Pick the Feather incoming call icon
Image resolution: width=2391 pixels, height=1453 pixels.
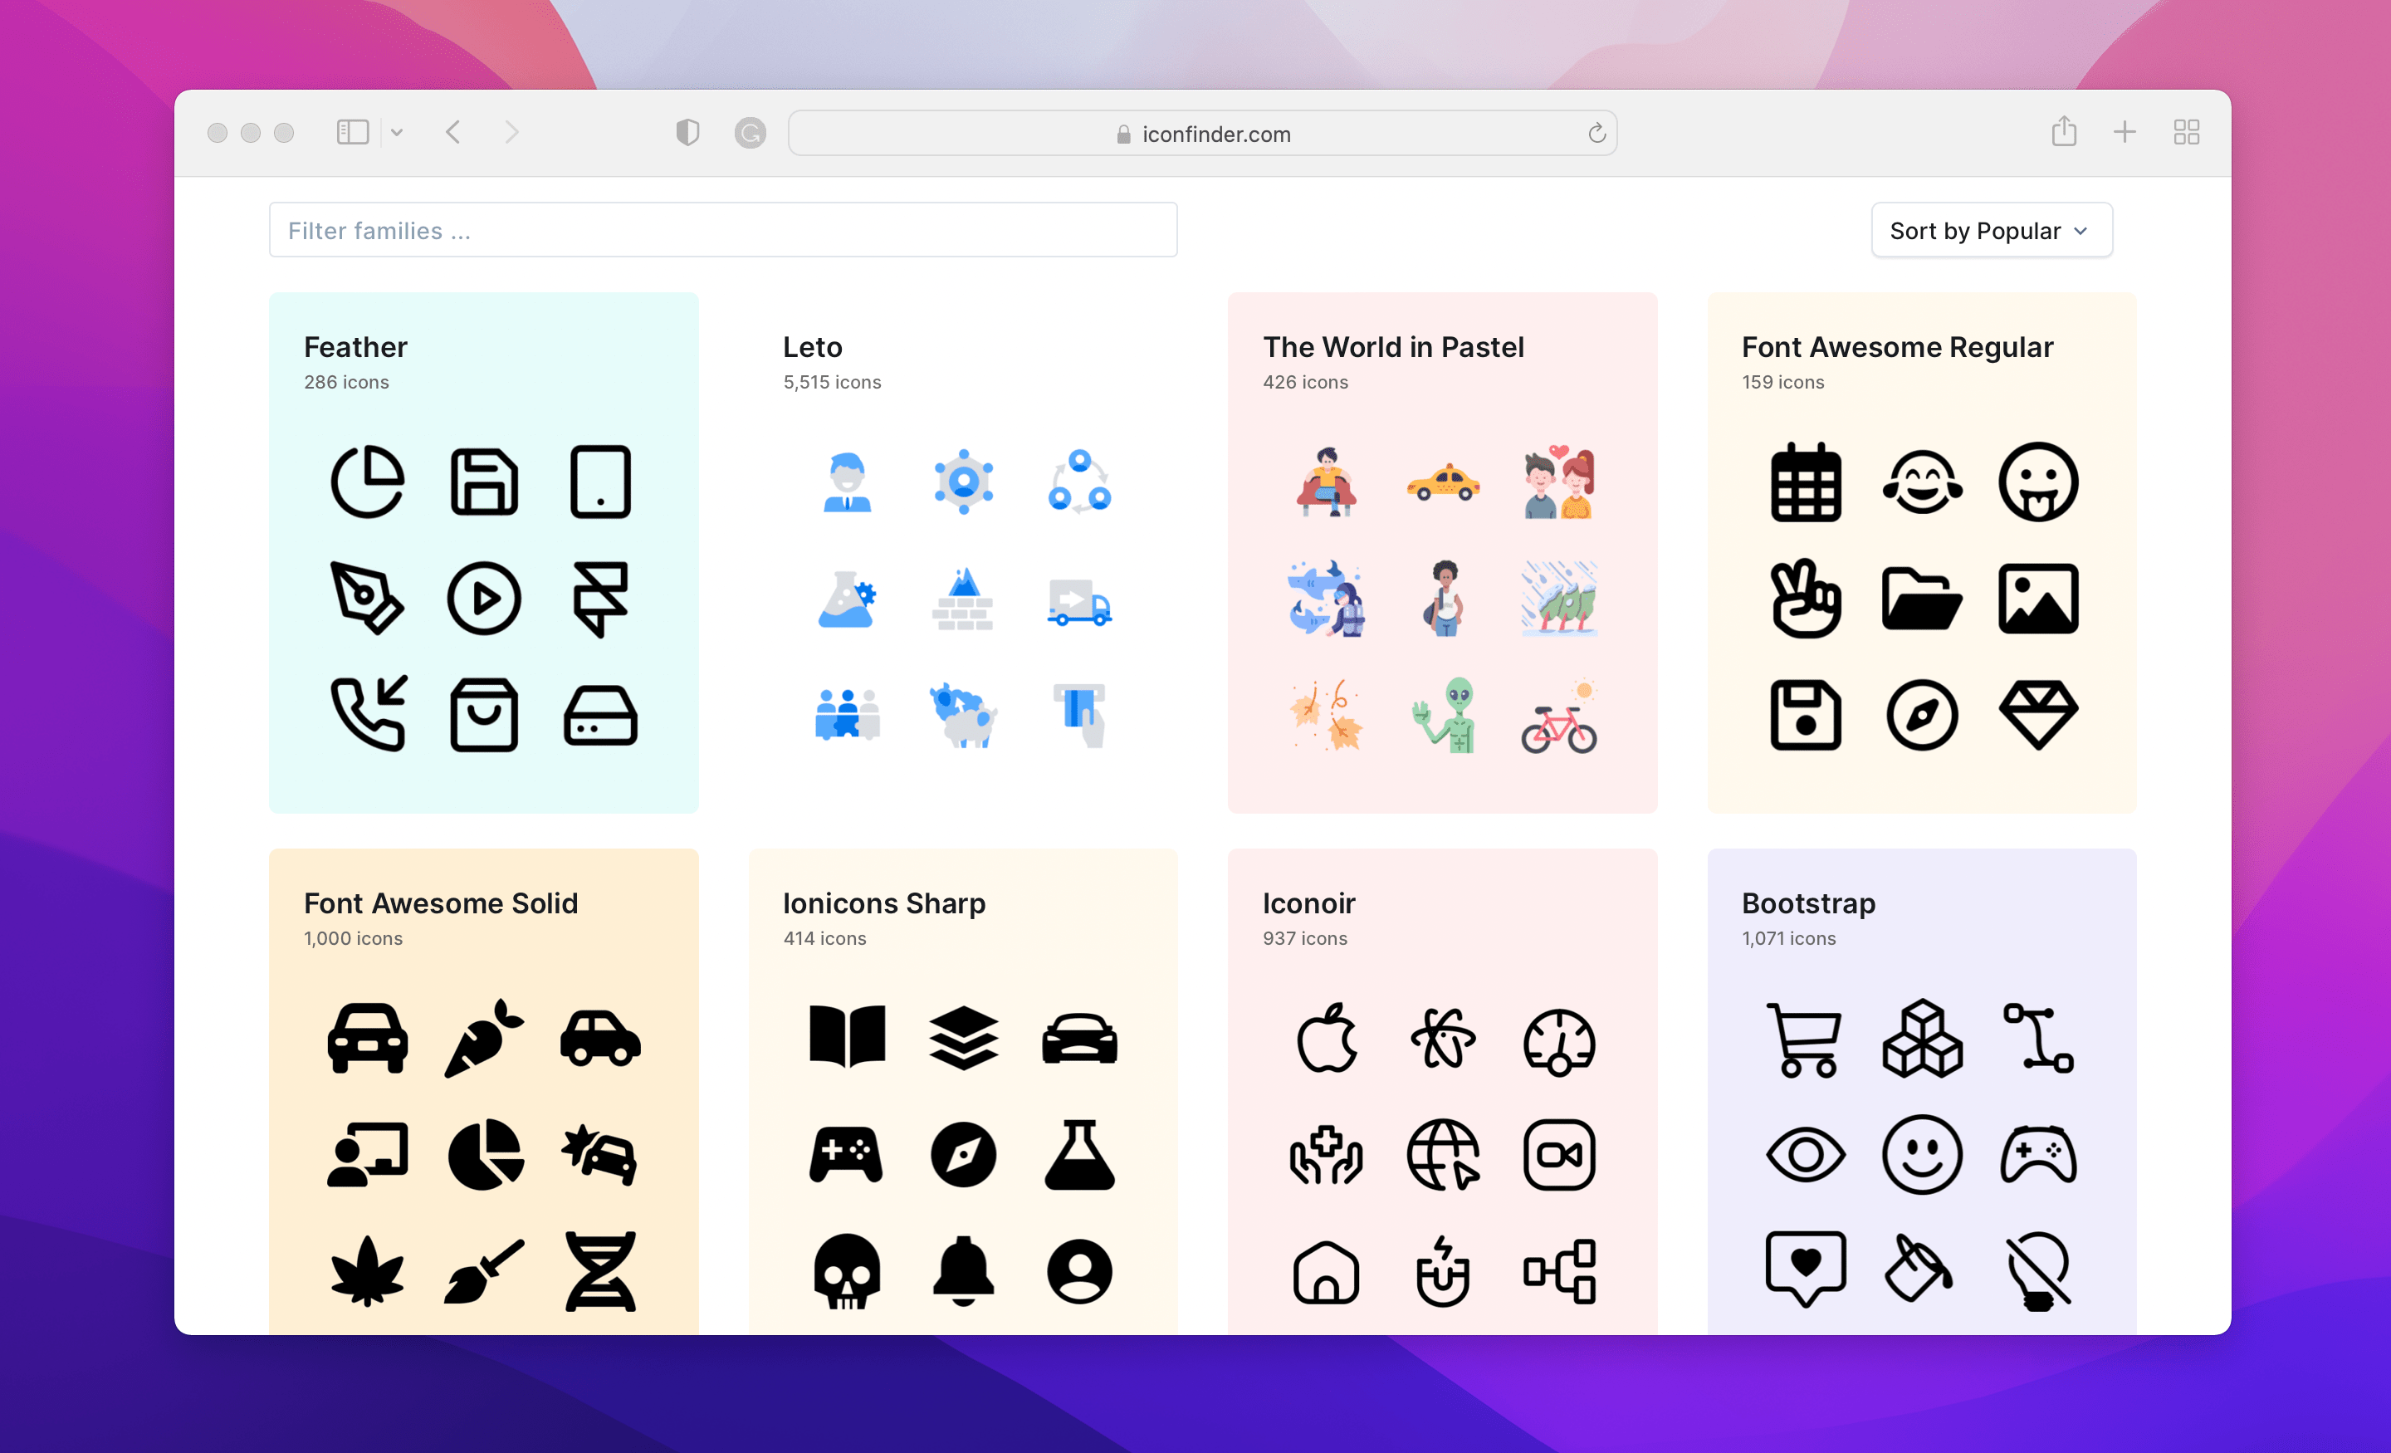click(369, 714)
